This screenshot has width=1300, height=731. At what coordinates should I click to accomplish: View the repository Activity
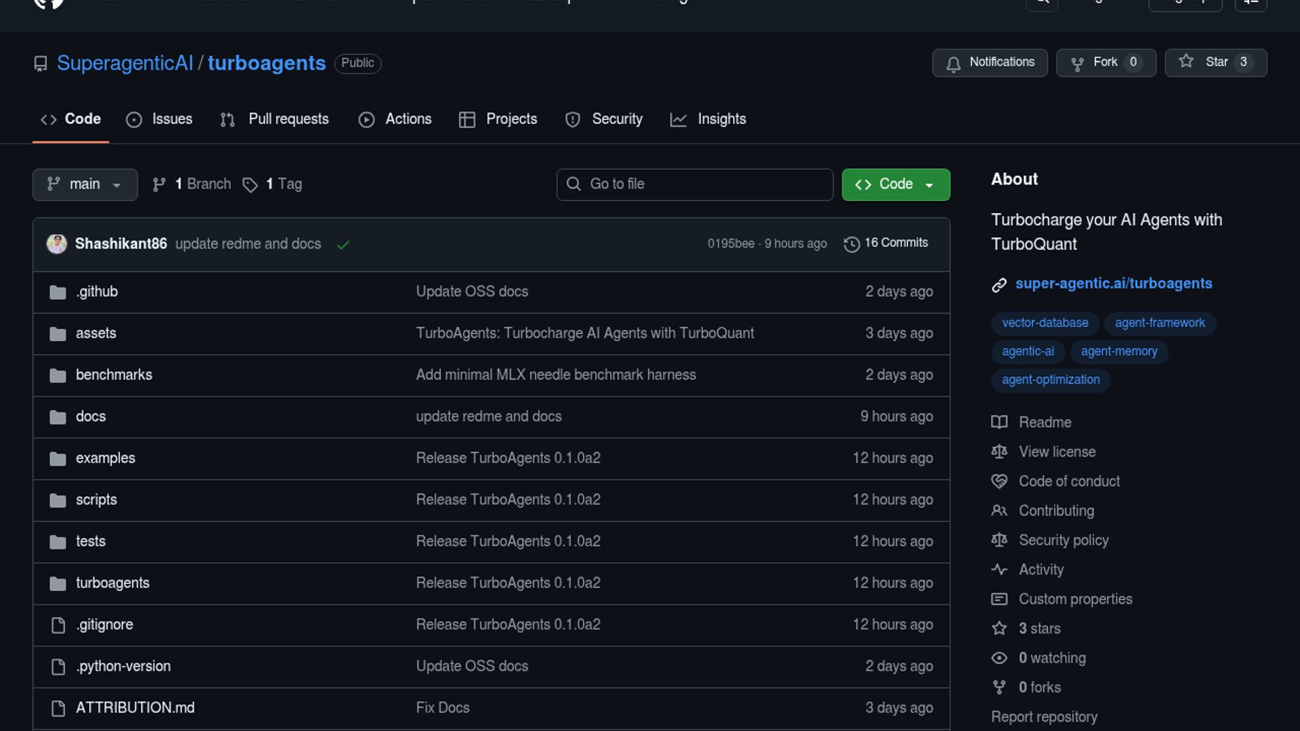pyautogui.click(x=1041, y=570)
